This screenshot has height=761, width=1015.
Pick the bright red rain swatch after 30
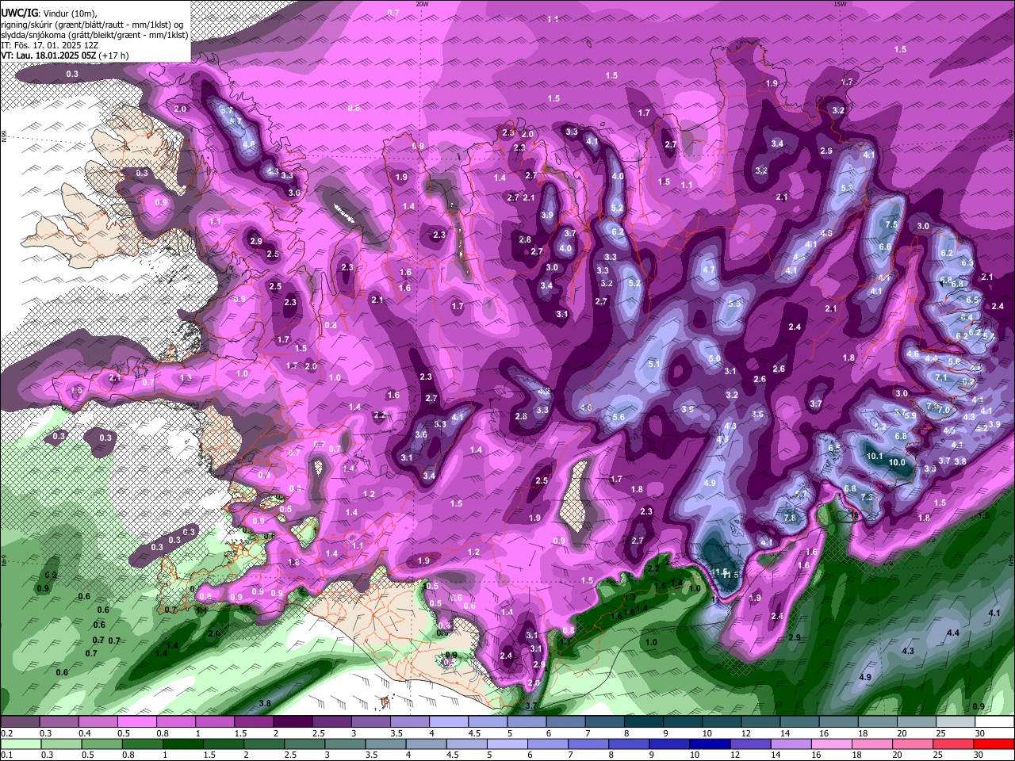point(994,744)
